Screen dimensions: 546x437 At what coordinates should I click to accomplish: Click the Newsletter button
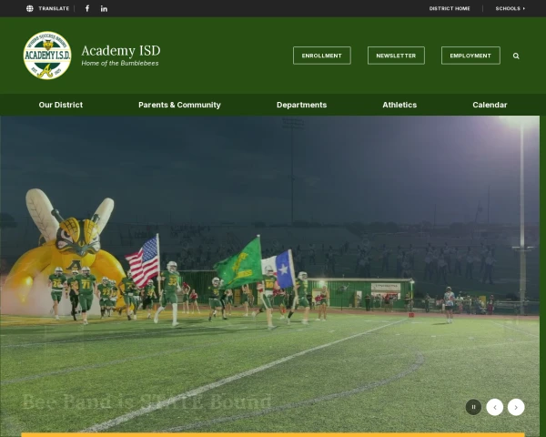(396, 56)
